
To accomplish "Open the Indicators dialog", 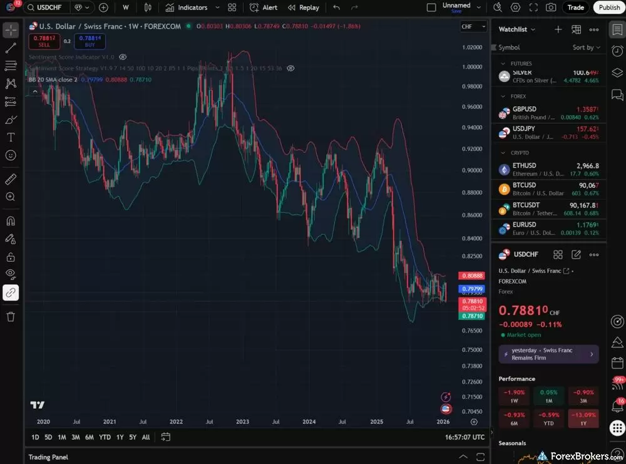I will [x=187, y=8].
